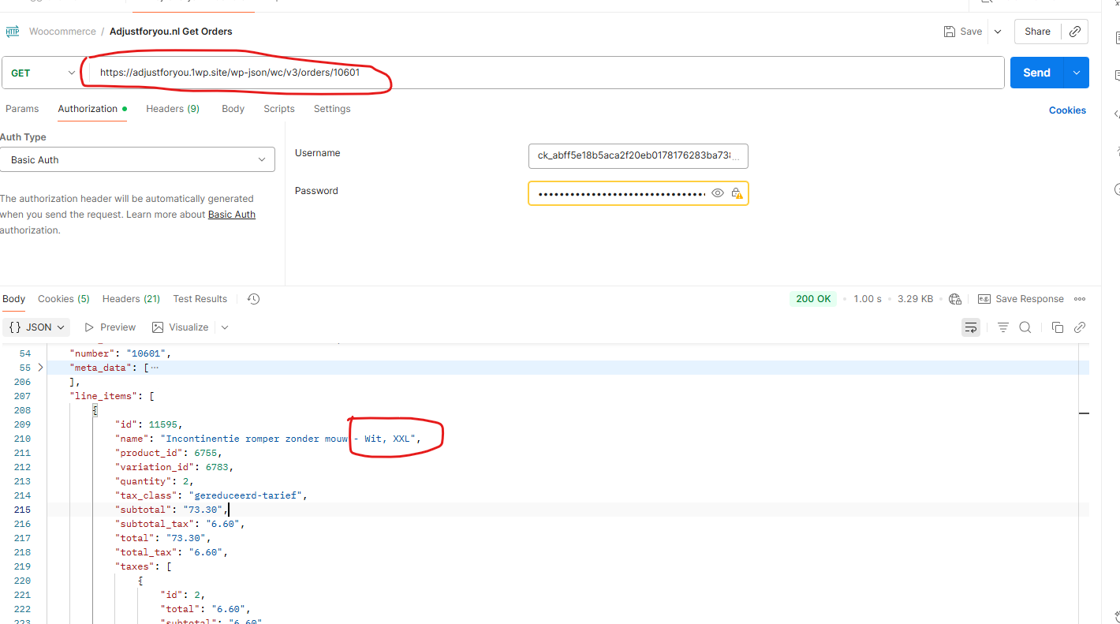Open the JSON format dropdown

[x=36, y=327]
